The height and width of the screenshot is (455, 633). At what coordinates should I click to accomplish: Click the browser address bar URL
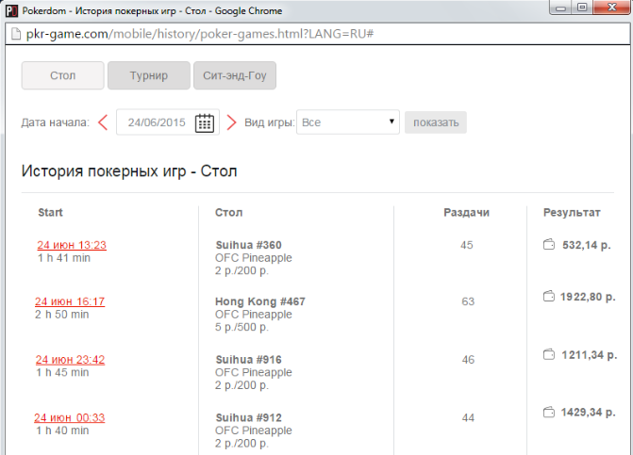click(x=200, y=34)
